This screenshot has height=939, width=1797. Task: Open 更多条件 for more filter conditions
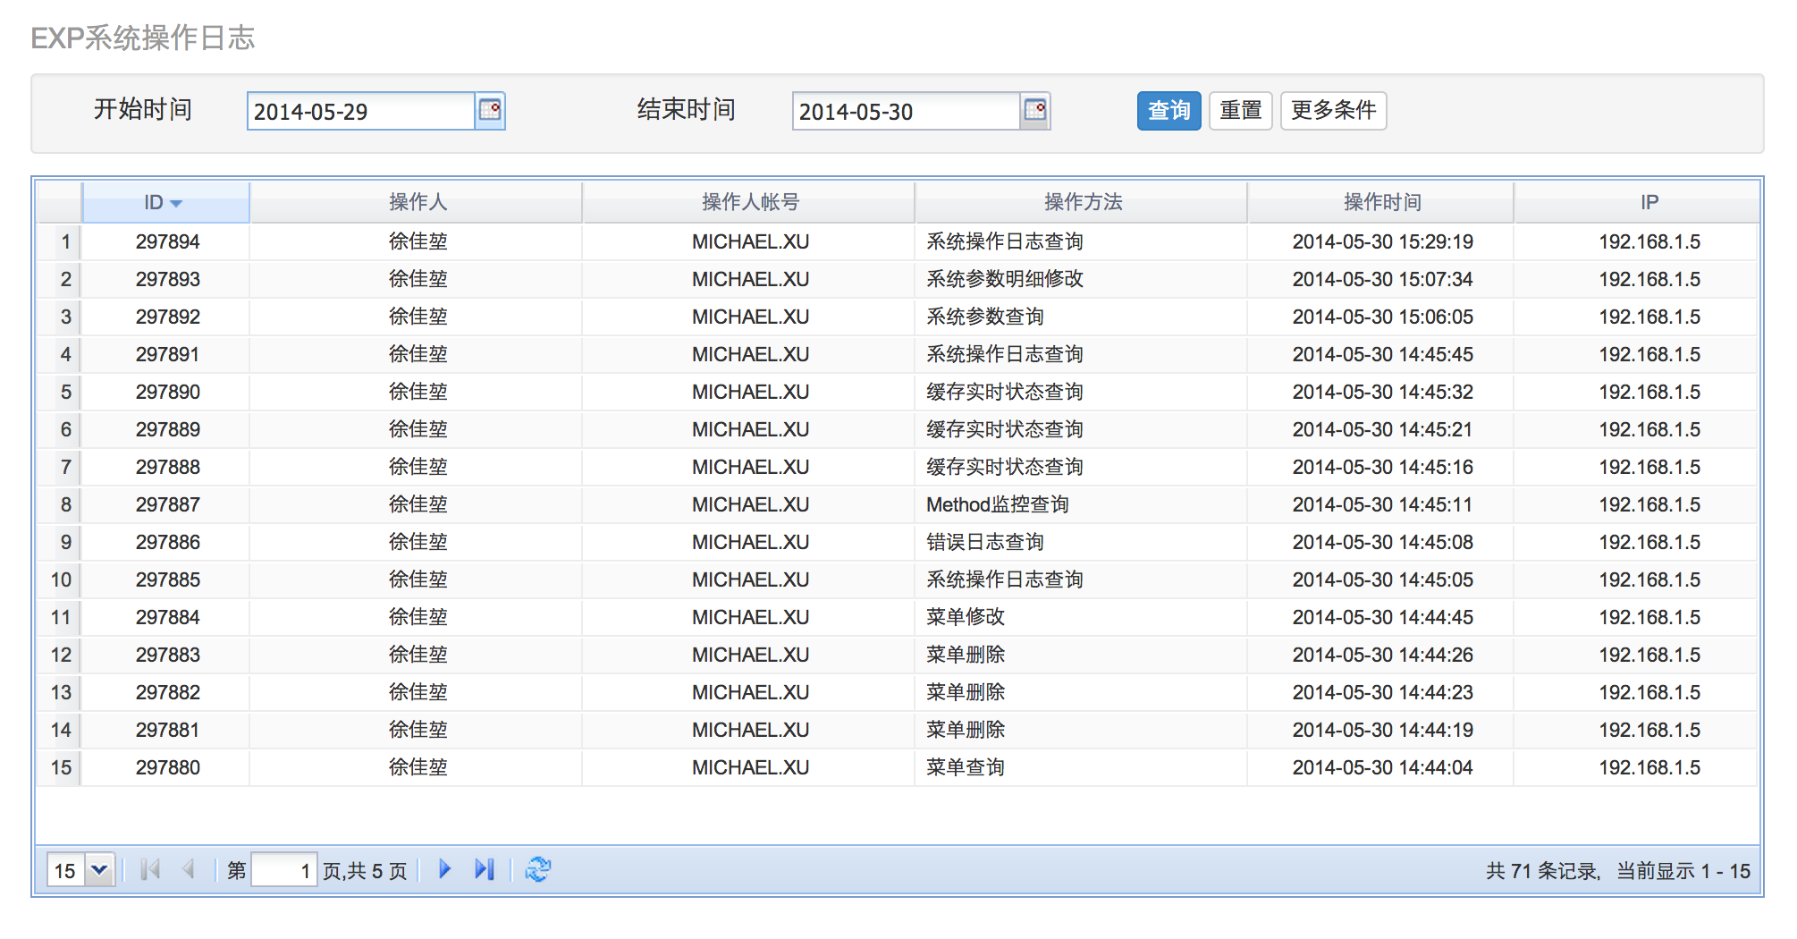[1333, 110]
